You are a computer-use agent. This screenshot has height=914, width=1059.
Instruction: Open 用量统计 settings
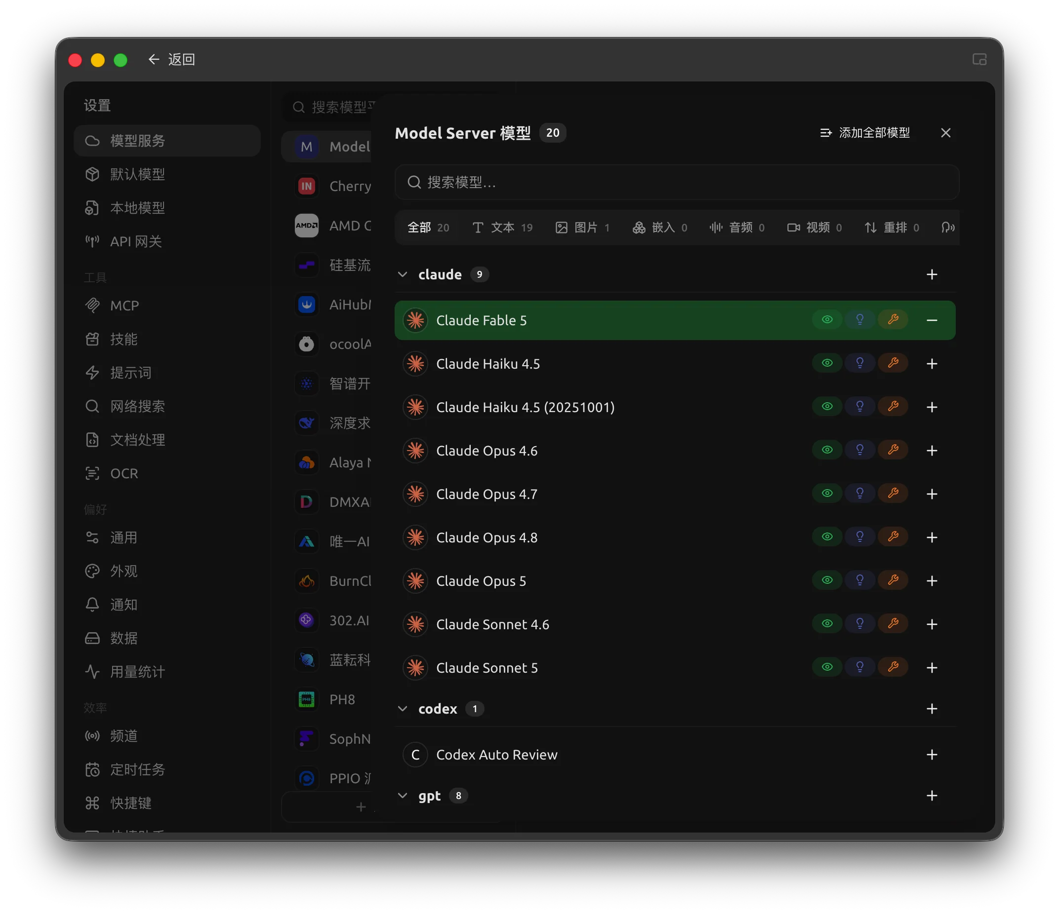[167, 672]
